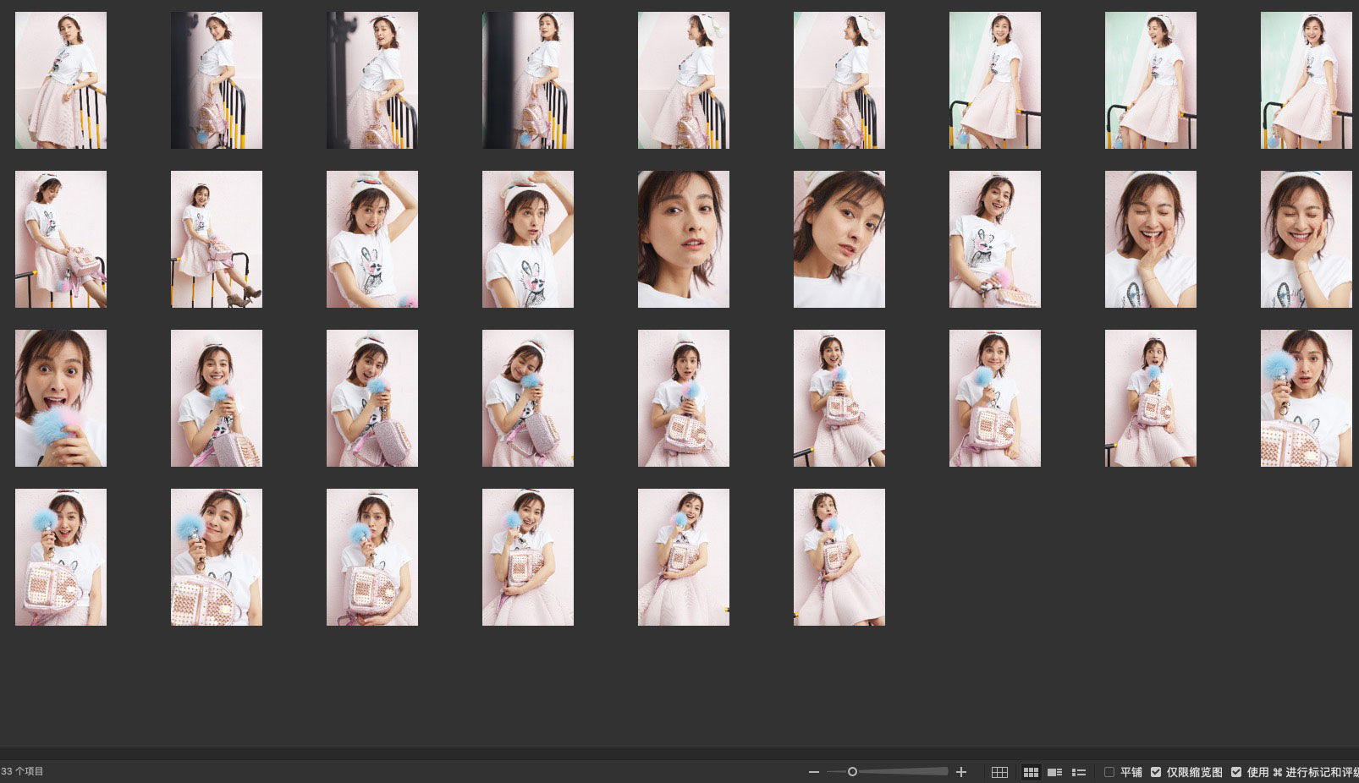Viewport: 1359px width, 783px height.
Task: Uncheck the 仅限缩览图 checkbox
Action: click(x=1156, y=772)
